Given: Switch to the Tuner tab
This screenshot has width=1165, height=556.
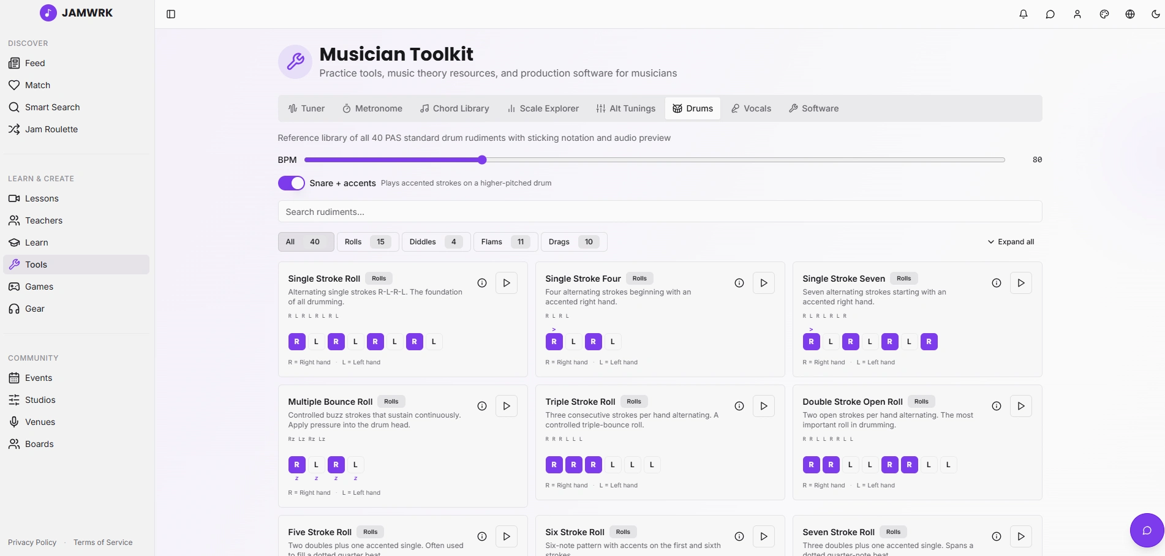Looking at the screenshot, I should click(x=306, y=108).
